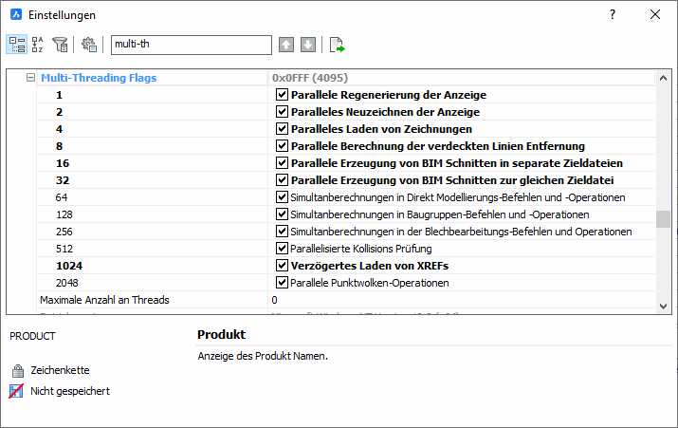Toggle BIM Schnitten in separate Zieldateien checkbox

(282, 162)
